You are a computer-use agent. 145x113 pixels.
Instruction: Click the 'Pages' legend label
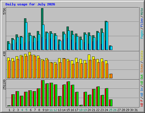[142, 34]
